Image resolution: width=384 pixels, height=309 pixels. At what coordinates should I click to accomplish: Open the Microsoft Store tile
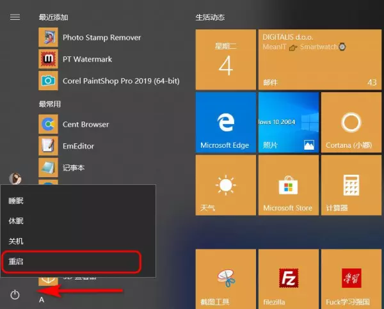(x=289, y=186)
